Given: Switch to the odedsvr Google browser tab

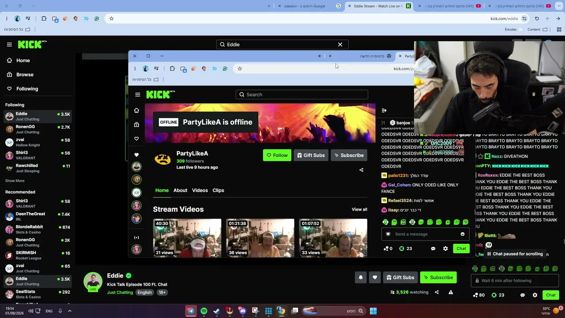Looking at the screenshot, I should tap(309, 6).
